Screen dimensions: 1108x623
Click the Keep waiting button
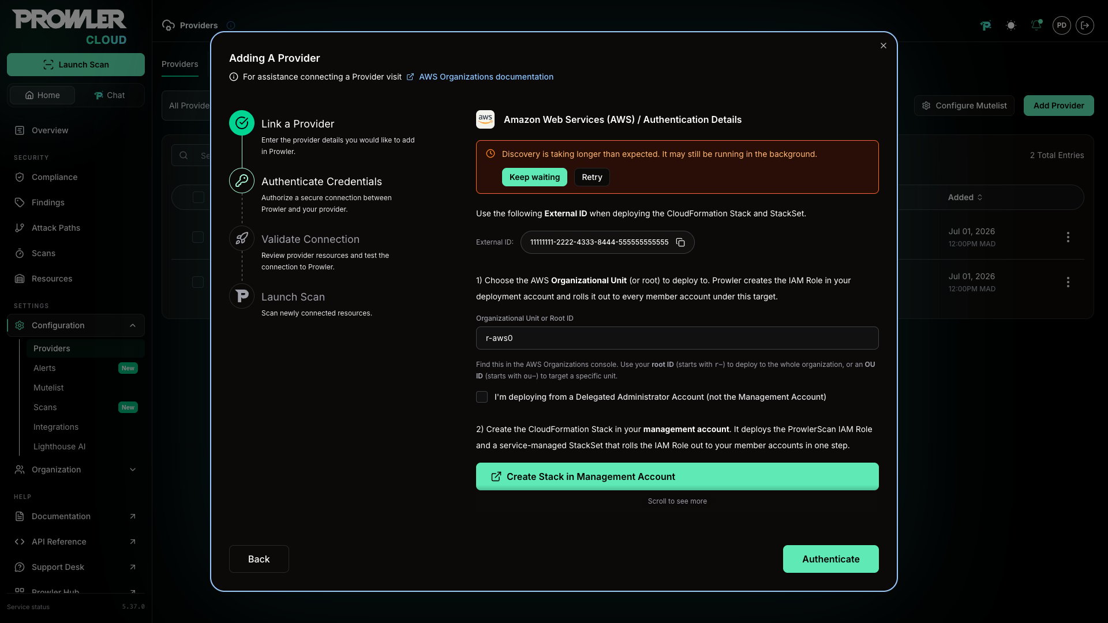(534, 177)
